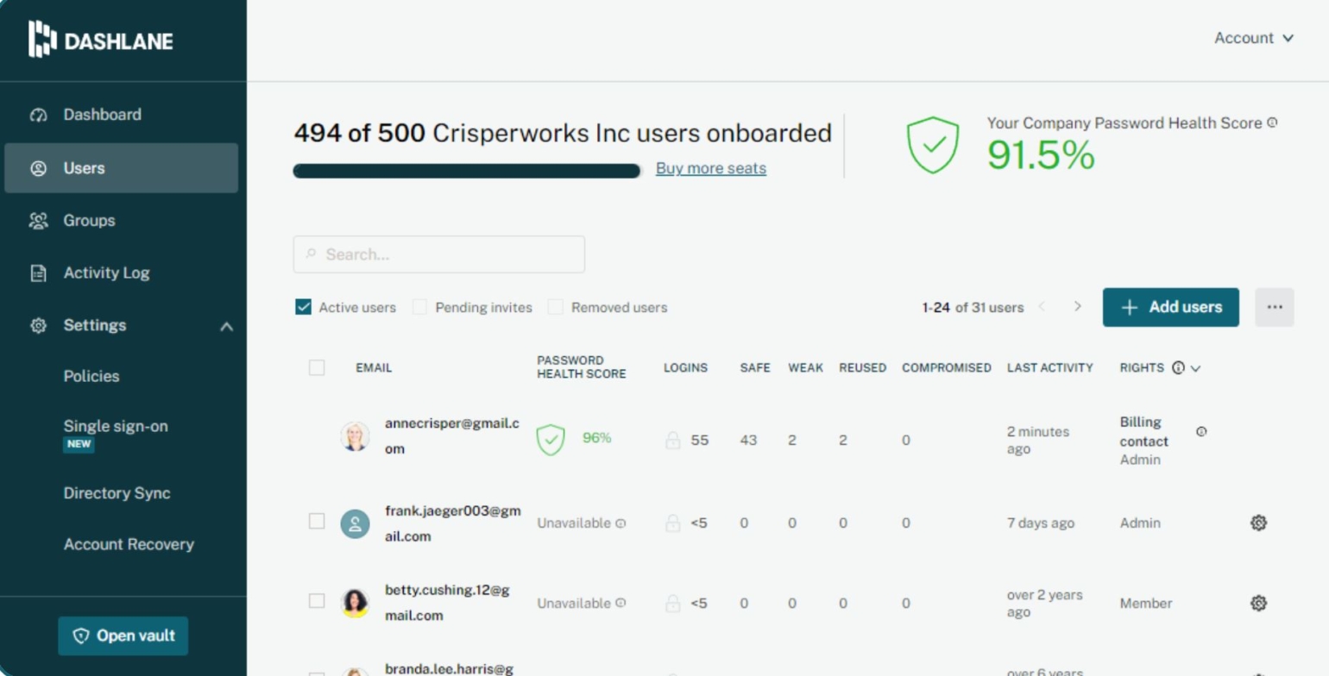Image resolution: width=1329 pixels, height=676 pixels.
Task: Sort by Rights column chevron
Action: (1195, 368)
